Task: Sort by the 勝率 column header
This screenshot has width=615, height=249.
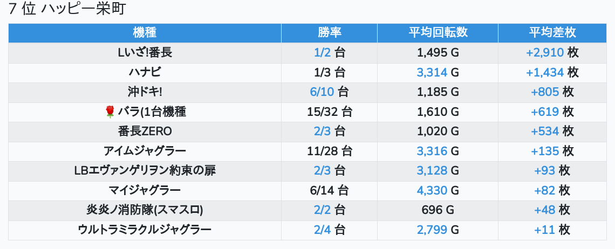Action: [330, 33]
